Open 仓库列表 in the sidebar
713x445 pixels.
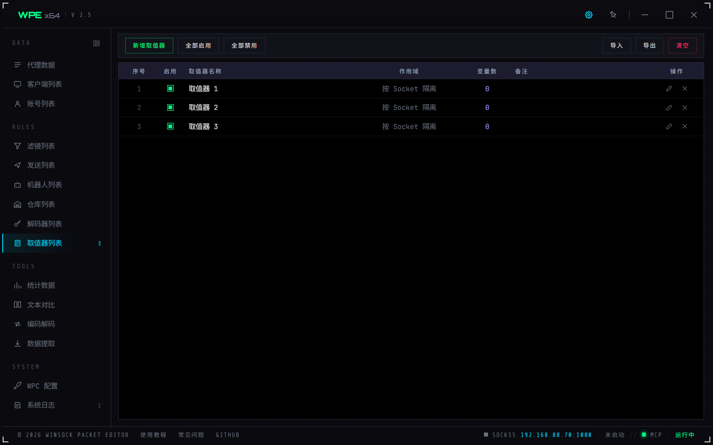click(x=57, y=204)
